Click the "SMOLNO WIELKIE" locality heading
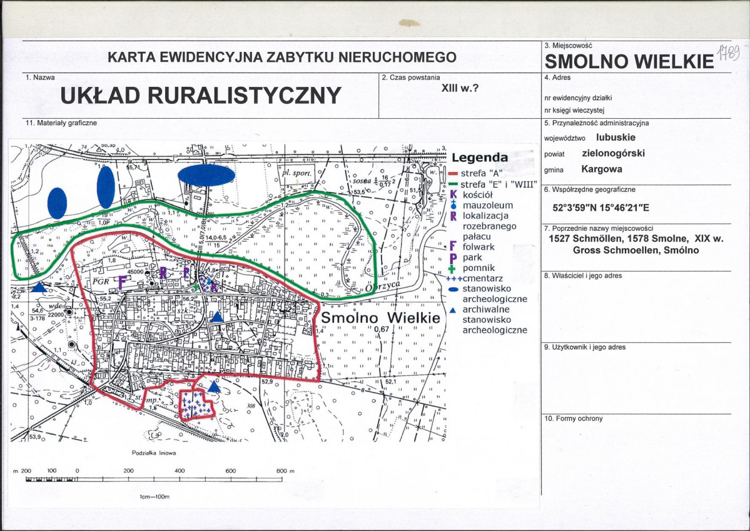This screenshot has width=750, height=531. pos(629,61)
